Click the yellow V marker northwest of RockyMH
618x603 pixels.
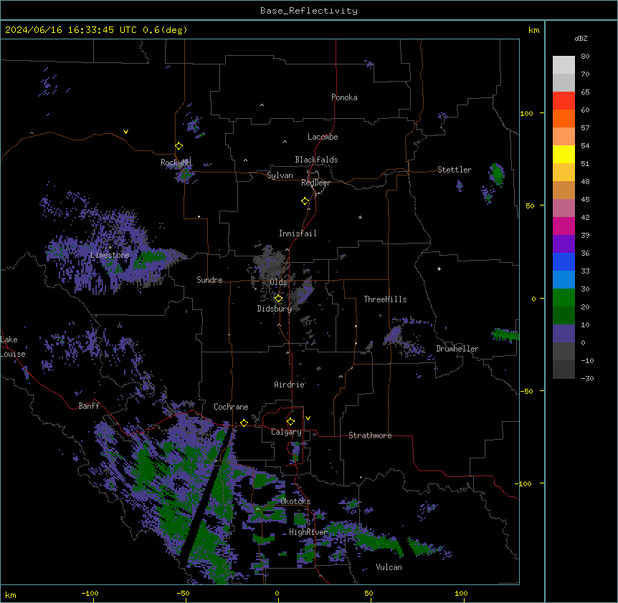125,132
